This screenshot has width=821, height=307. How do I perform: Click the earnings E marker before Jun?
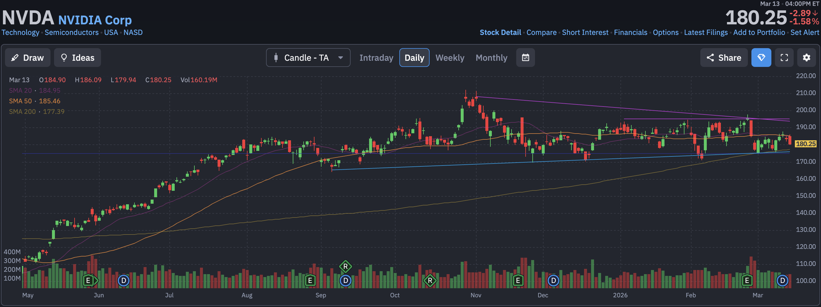88,281
